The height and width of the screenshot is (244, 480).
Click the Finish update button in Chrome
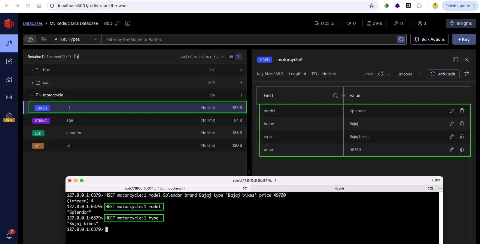[x=460, y=6]
